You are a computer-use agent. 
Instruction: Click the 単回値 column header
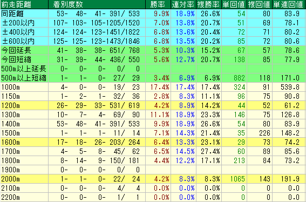(x=234, y=4)
